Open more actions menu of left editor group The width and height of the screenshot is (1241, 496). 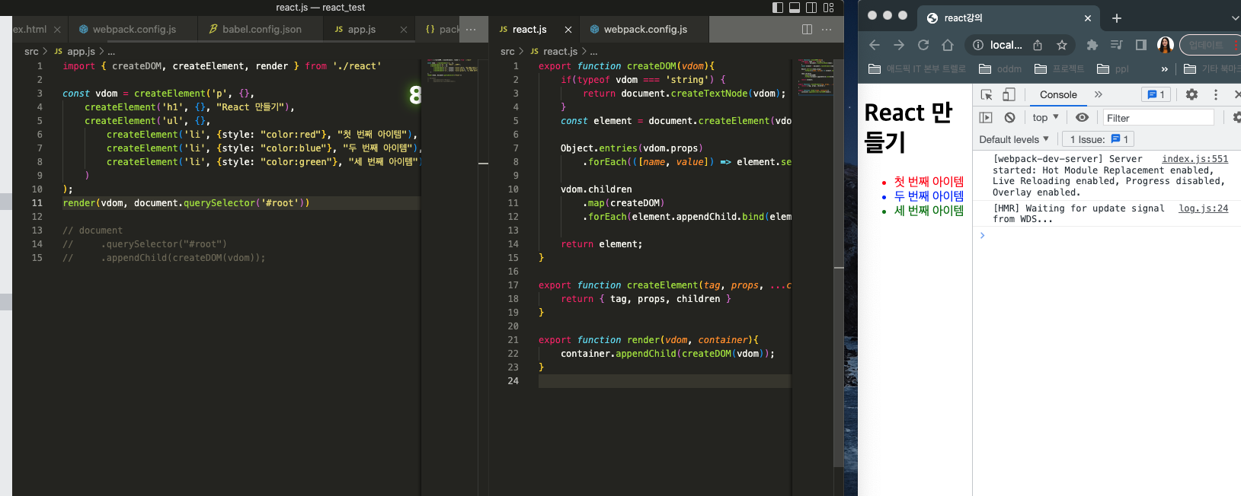tap(471, 30)
